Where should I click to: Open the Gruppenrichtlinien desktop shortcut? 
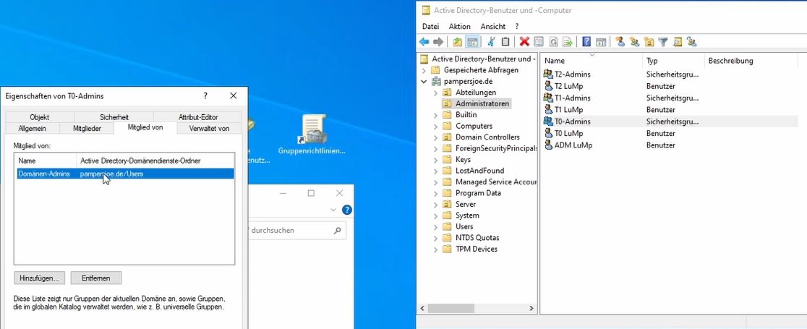312,135
